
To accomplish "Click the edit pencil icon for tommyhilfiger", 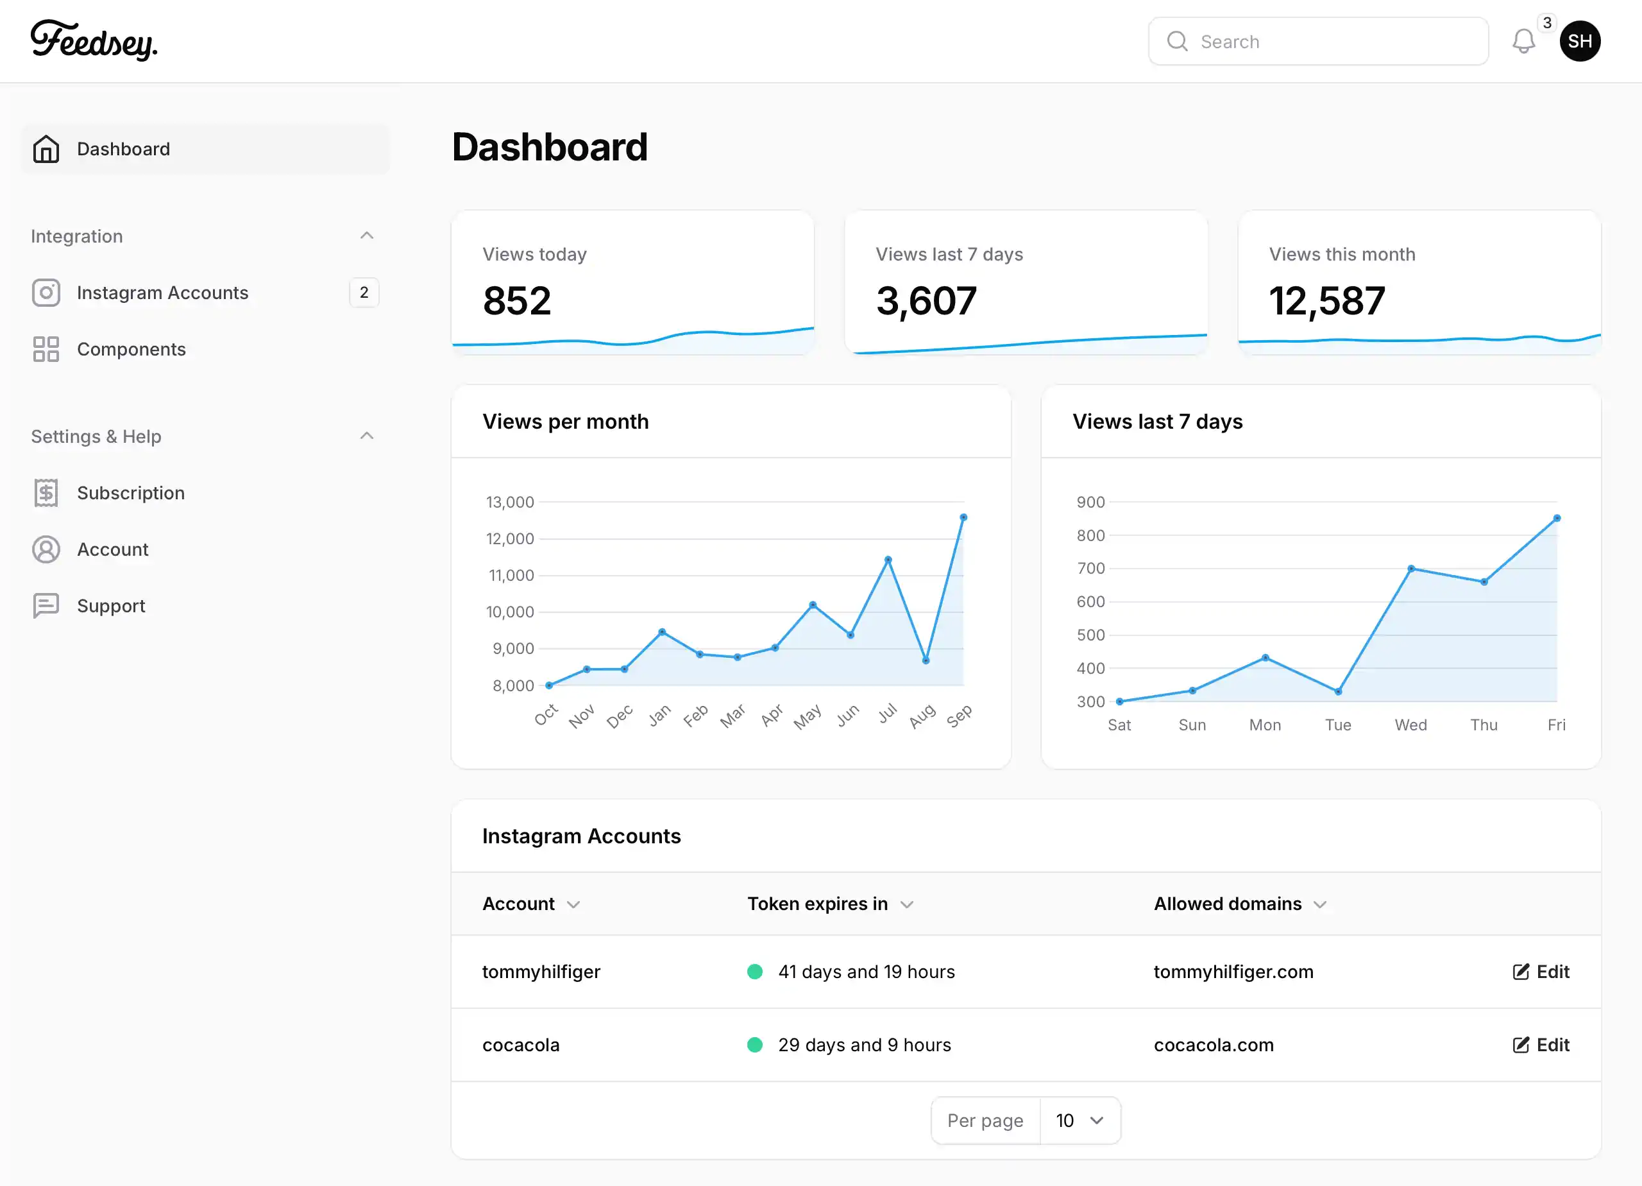I will coord(1520,972).
